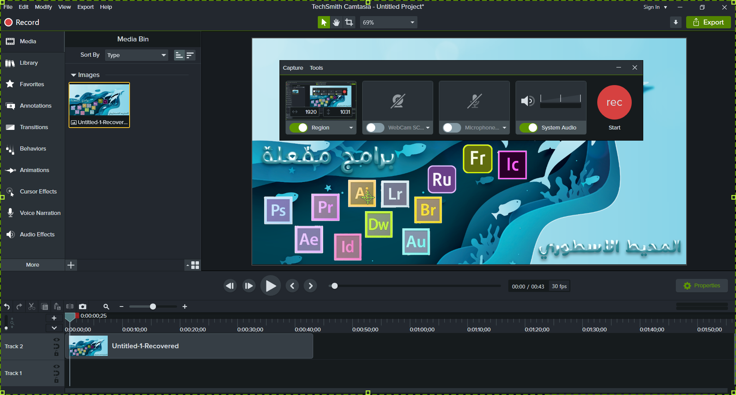Zoom in the timeline with the plus
The width and height of the screenshot is (736, 395).
click(185, 306)
